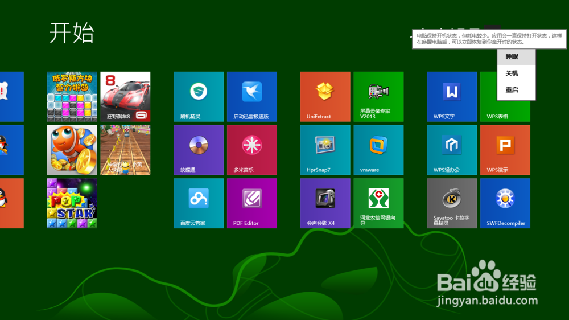569x320 pixels.
Task: Open the 屏幕录像专家 V2013 tile
Action: click(x=378, y=97)
